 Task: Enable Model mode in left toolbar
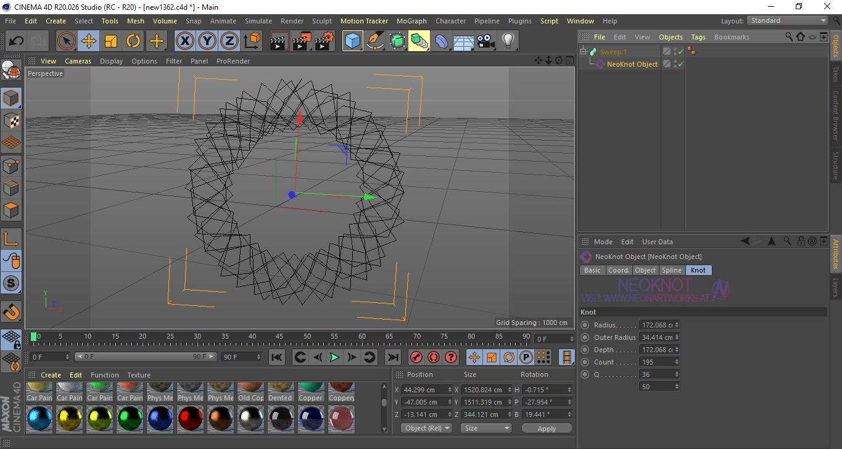[11, 98]
